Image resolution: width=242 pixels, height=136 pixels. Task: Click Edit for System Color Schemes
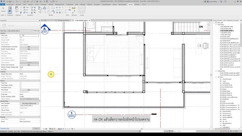(29, 65)
